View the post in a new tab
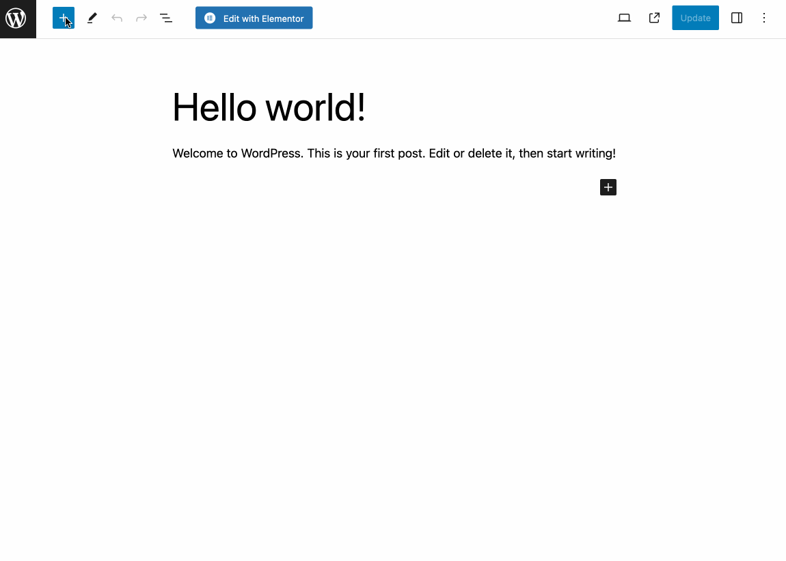This screenshot has width=786, height=561. click(654, 18)
